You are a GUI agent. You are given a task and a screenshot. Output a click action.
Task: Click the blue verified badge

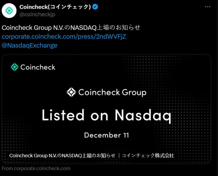[x=95, y=7]
